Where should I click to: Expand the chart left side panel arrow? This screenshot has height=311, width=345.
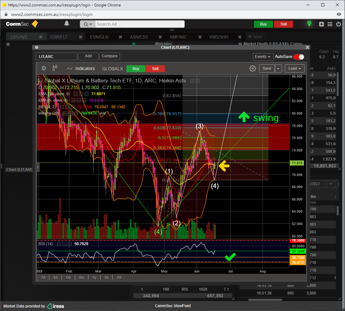click(x=38, y=167)
